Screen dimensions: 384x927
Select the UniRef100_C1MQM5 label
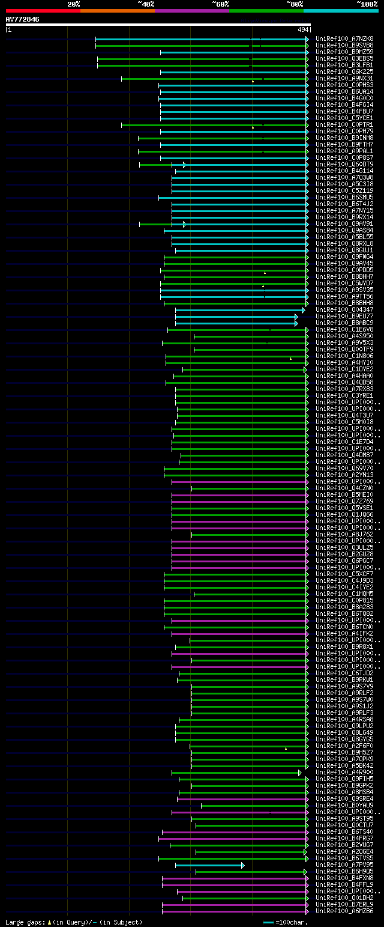[345, 594]
